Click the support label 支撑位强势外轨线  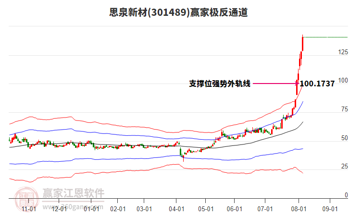(x=220, y=84)
